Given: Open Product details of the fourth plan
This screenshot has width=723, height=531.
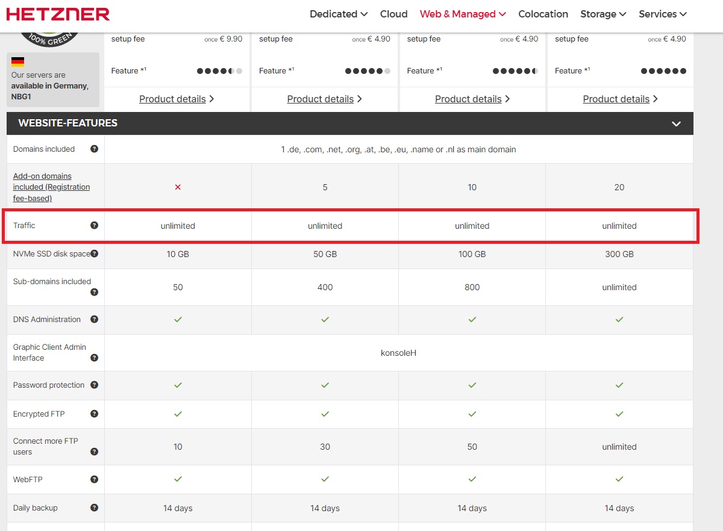Looking at the screenshot, I should pyautogui.click(x=621, y=99).
